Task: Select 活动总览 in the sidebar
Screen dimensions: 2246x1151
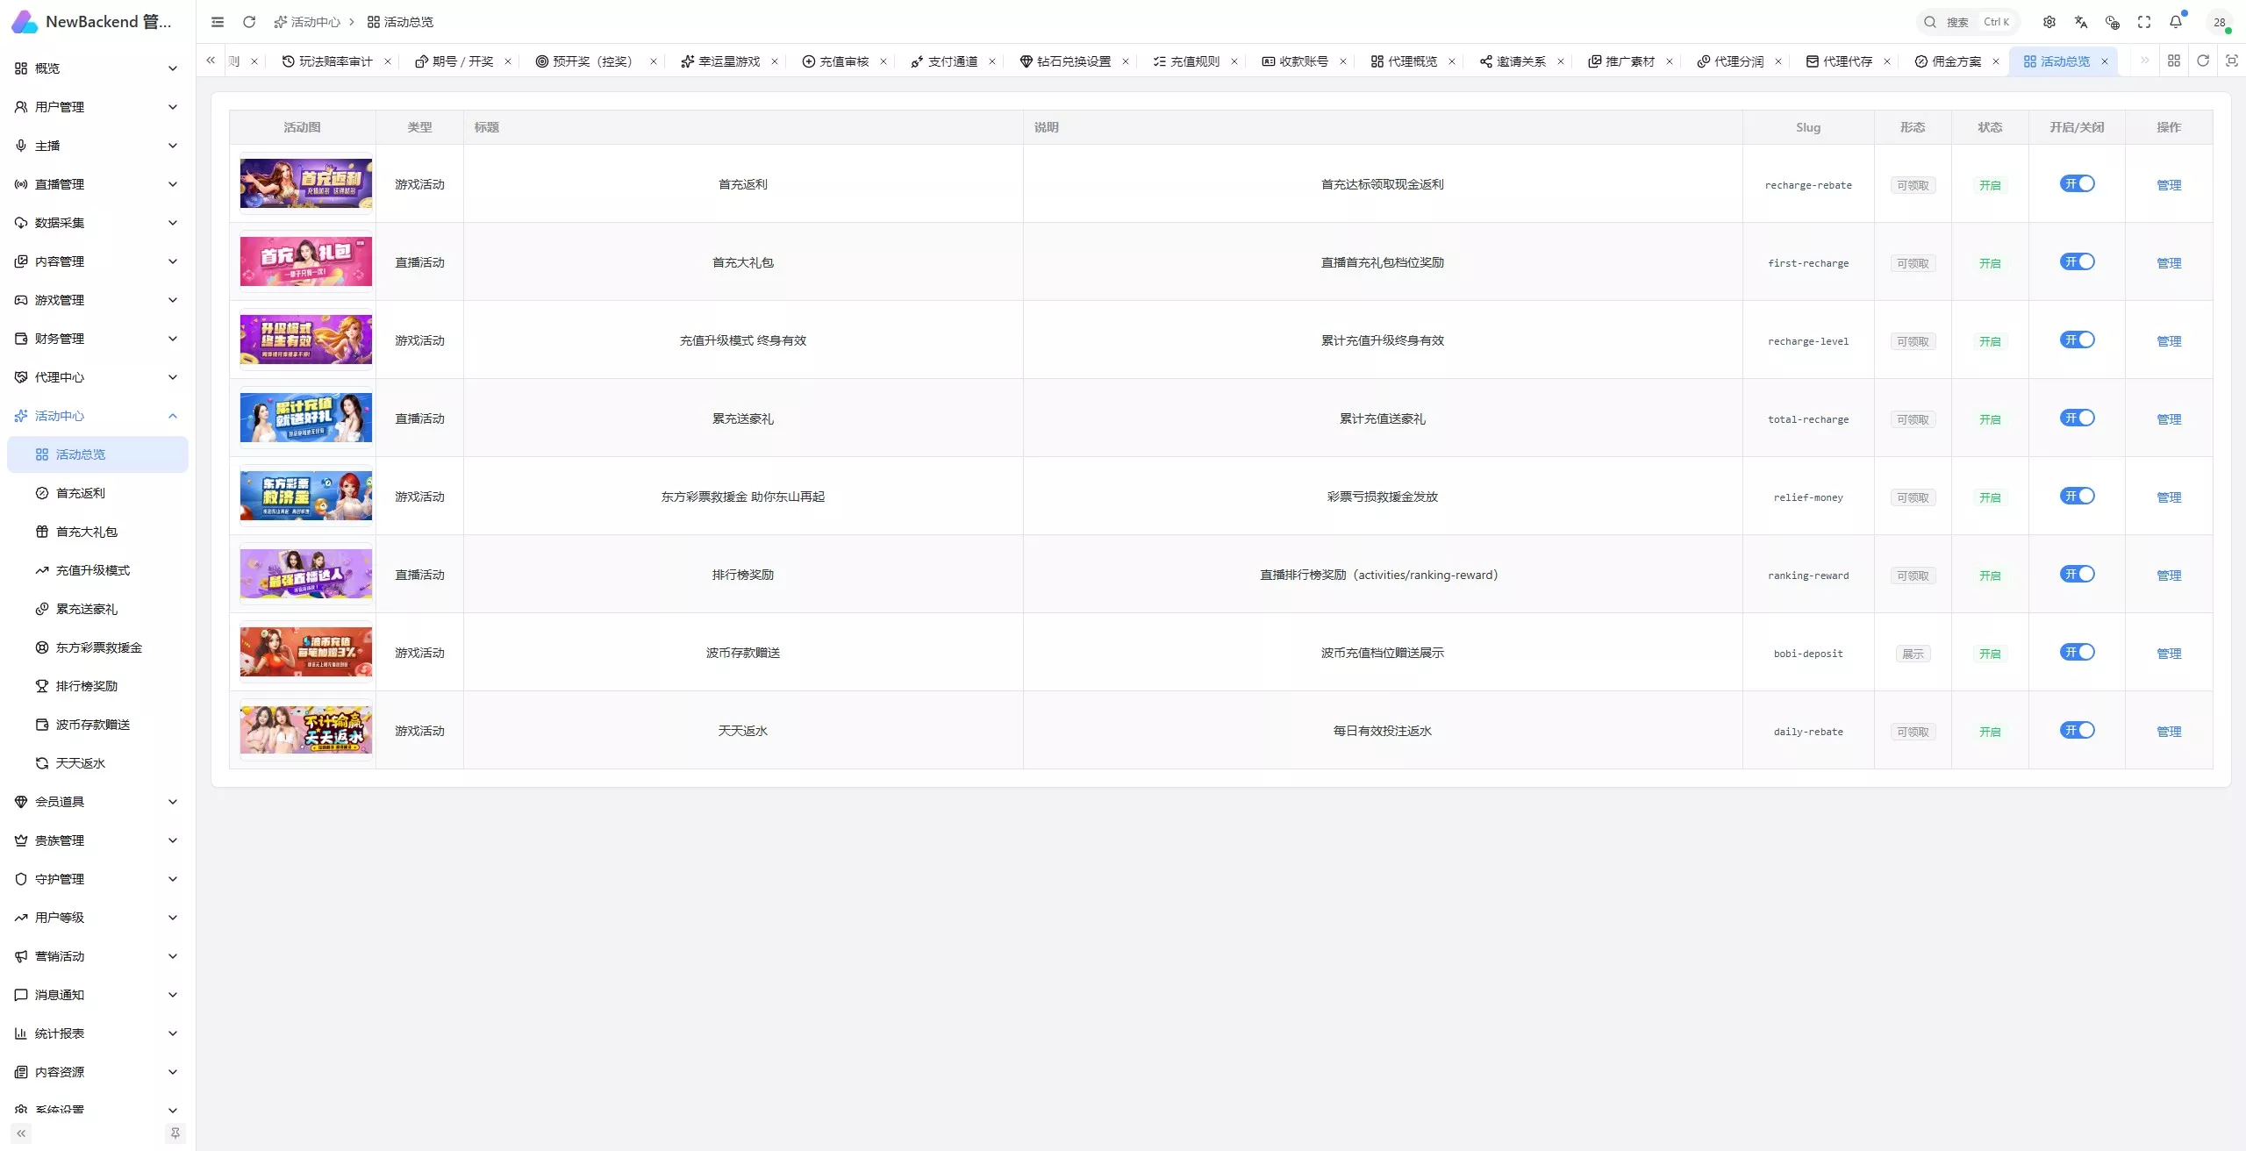Action: pos(97,454)
